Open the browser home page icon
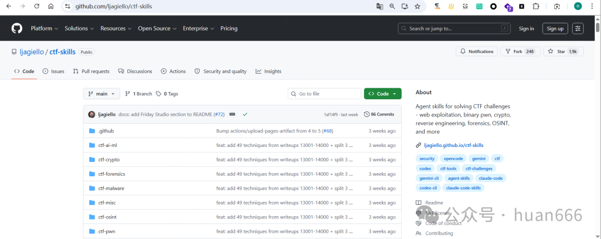This screenshot has height=239, width=601. coord(51,7)
